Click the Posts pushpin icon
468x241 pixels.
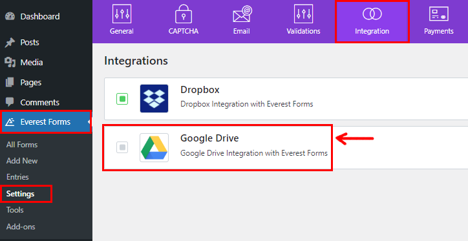point(10,43)
